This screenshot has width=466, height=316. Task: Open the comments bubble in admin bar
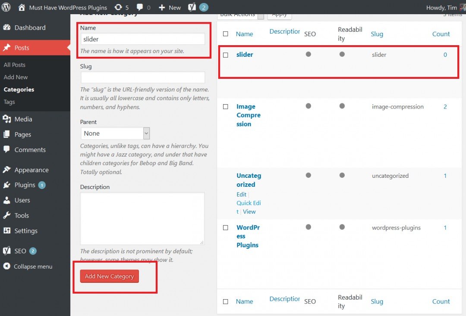139,7
